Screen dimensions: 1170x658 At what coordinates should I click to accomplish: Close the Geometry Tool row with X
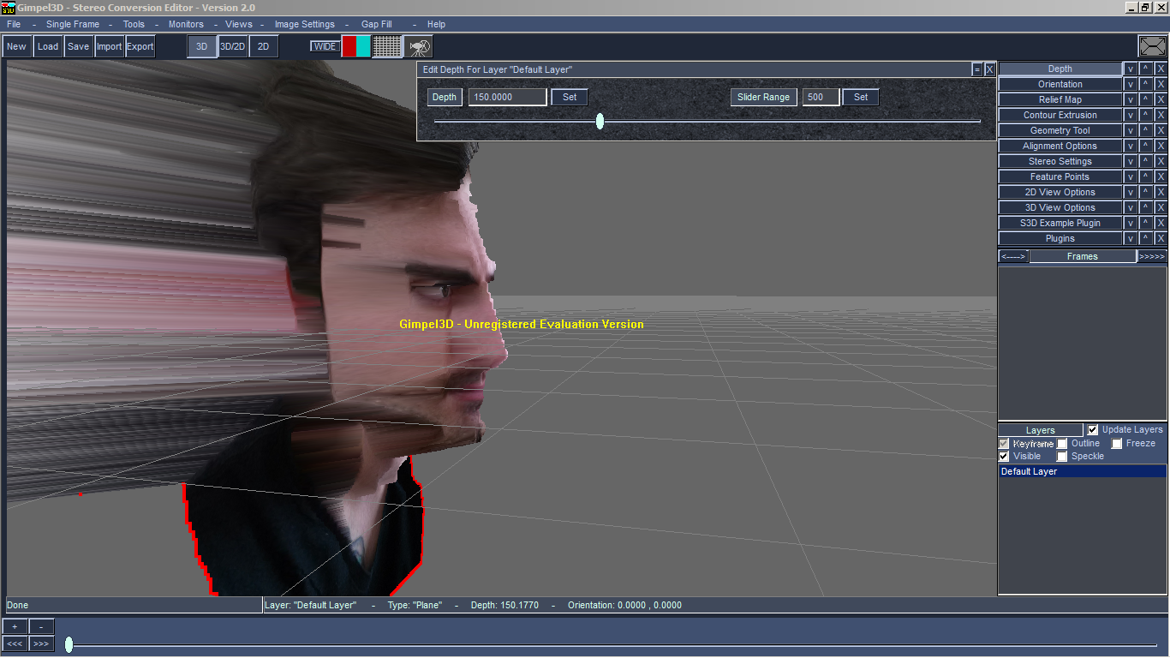1161,131
